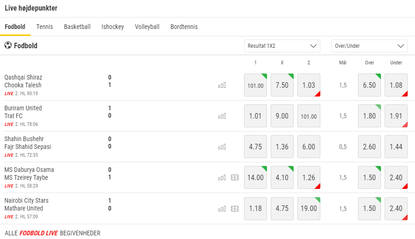415x239 pixels.
Task: Open statistics icon for Shahin Bushehr match
Action: (222, 147)
